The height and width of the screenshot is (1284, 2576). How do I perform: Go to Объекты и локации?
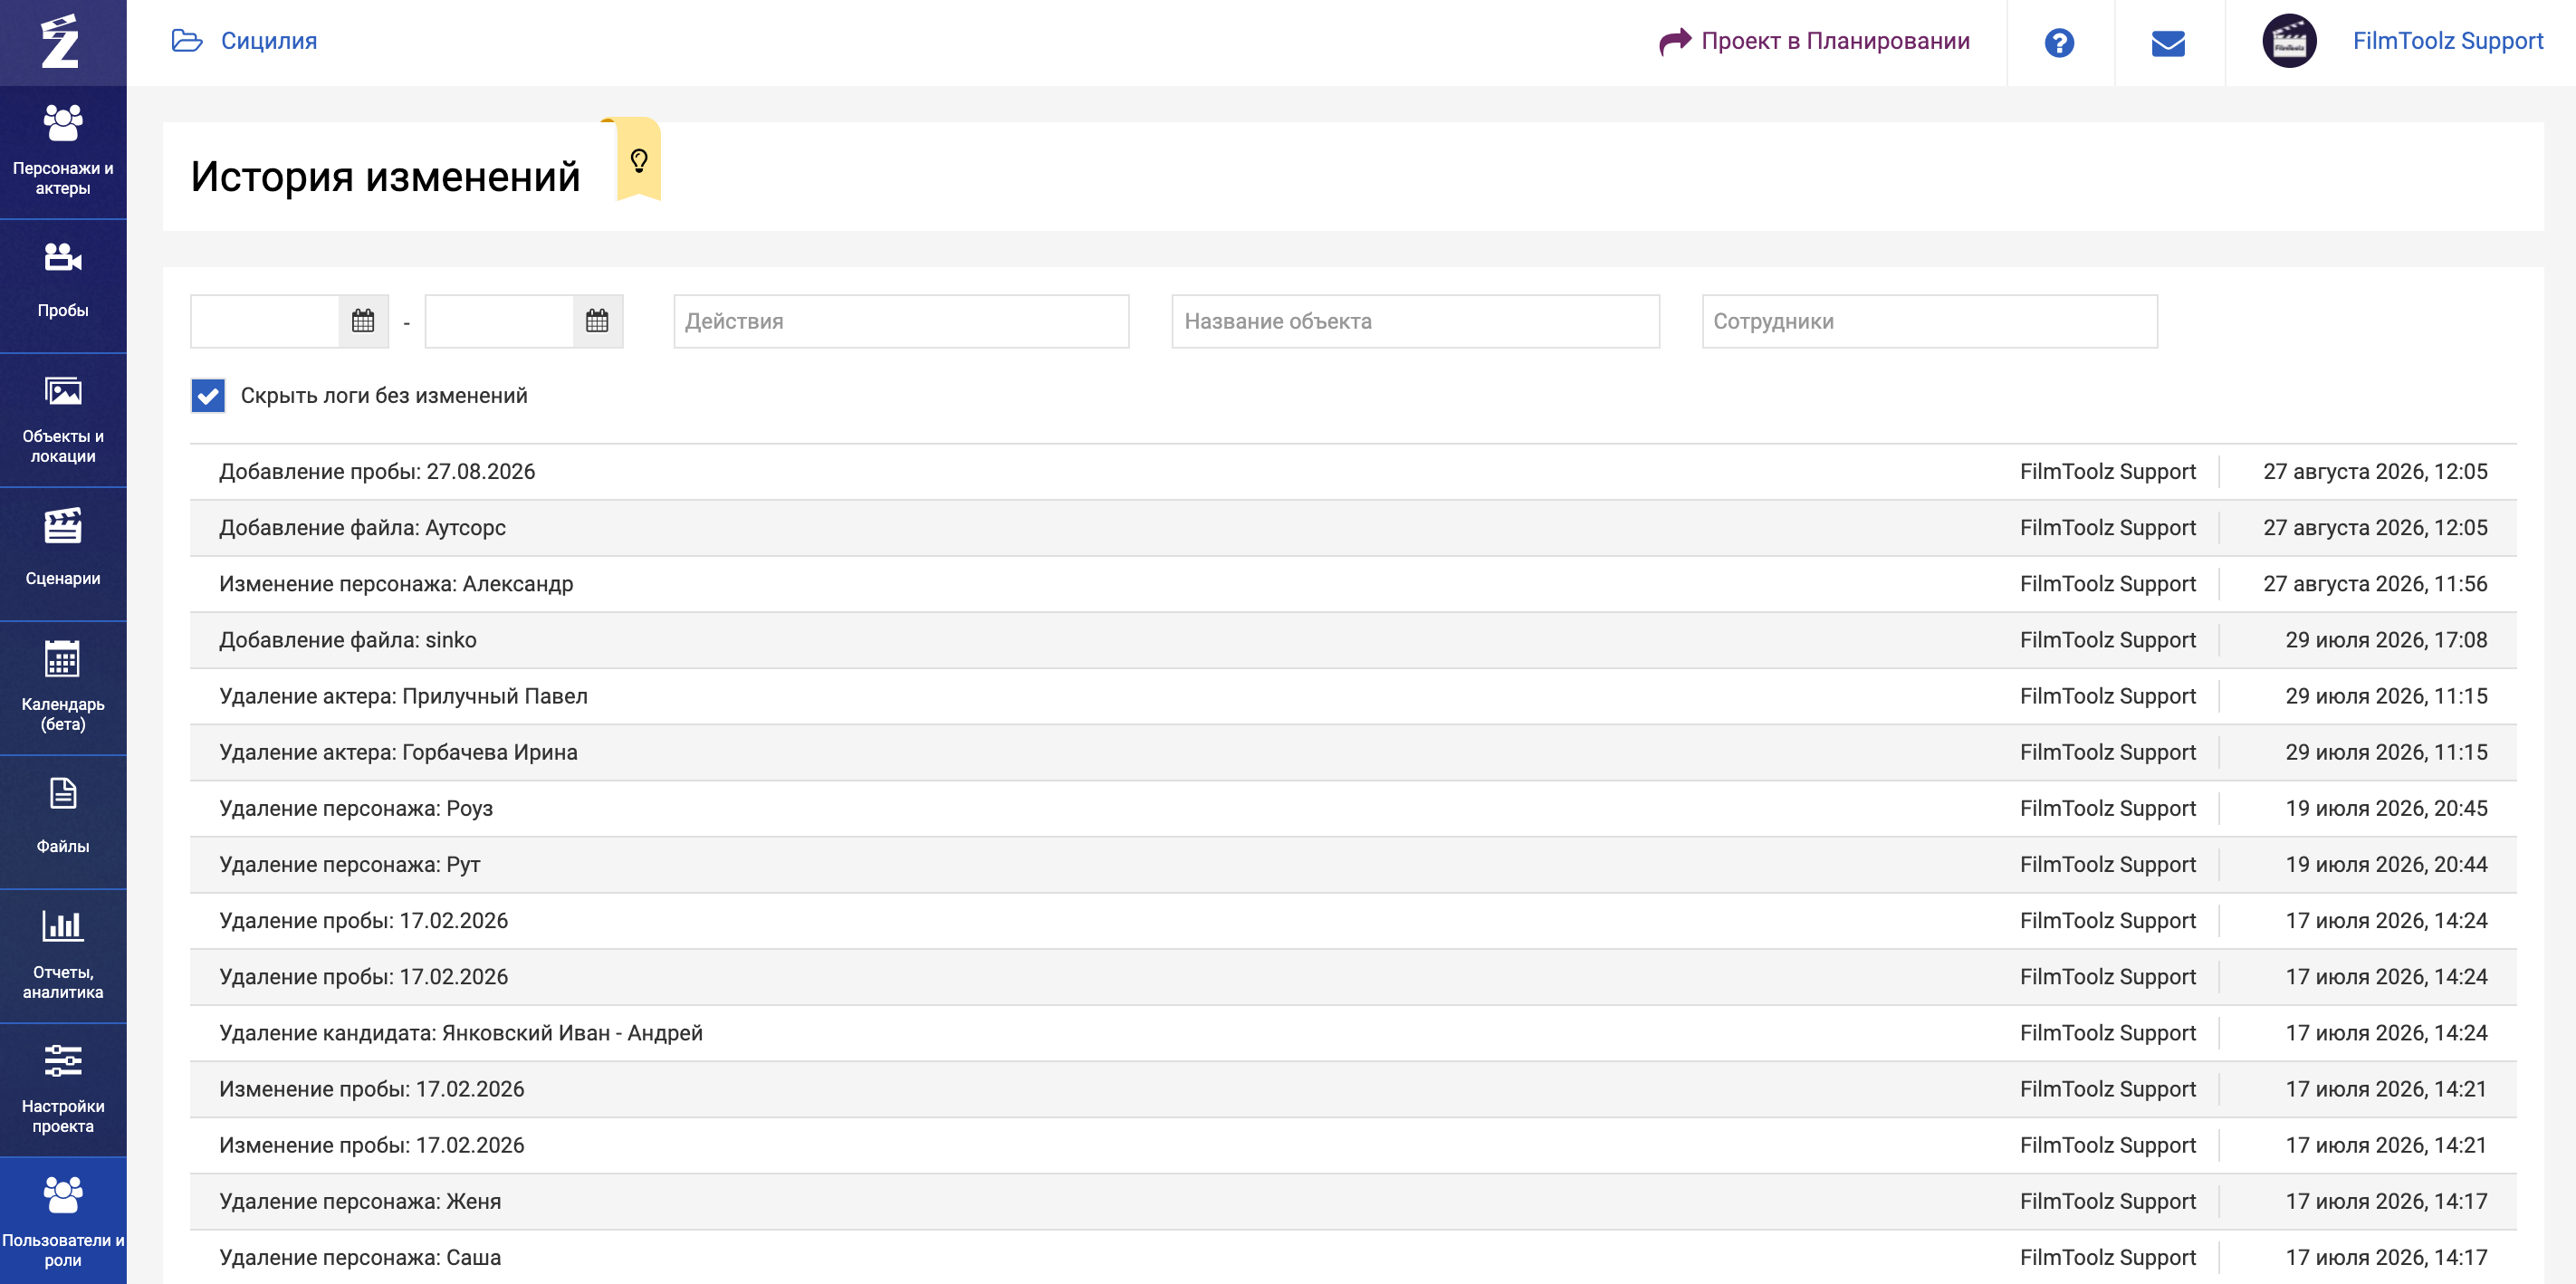click(x=63, y=420)
